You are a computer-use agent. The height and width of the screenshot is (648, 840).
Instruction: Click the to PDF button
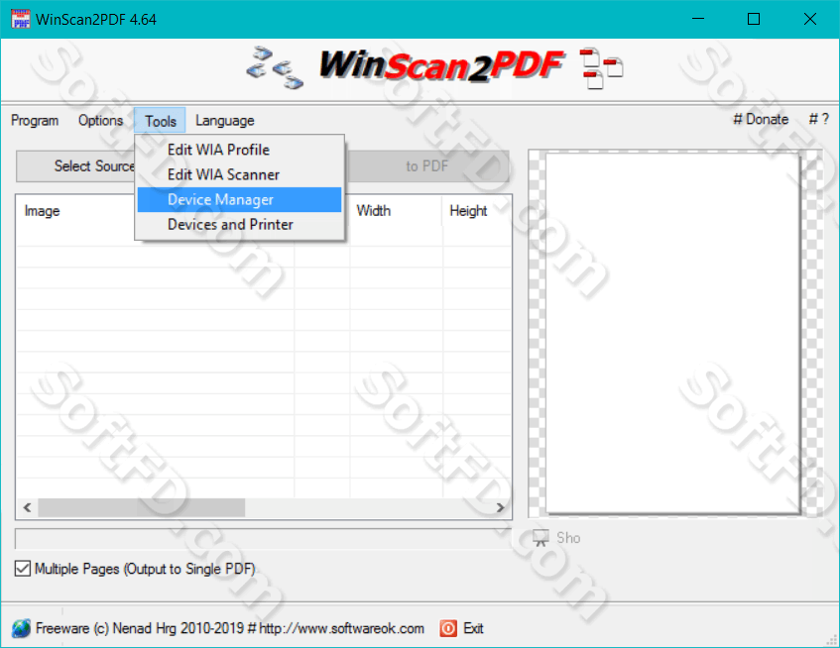(x=427, y=166)
